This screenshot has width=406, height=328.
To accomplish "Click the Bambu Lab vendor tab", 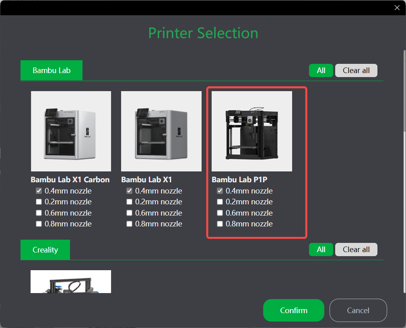I will click(52, 70).
